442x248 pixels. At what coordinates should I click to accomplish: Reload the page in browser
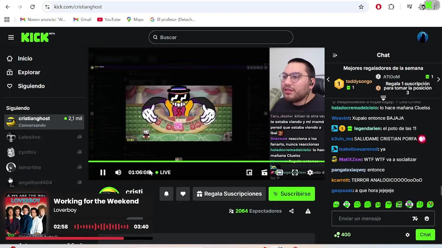tap(32, 7)
